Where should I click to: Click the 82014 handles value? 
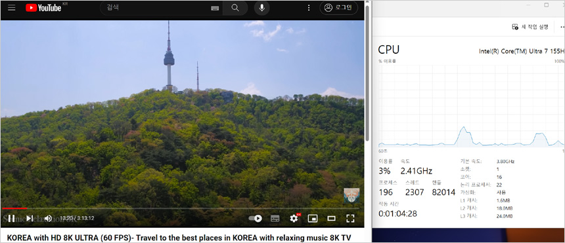point(443,193)
